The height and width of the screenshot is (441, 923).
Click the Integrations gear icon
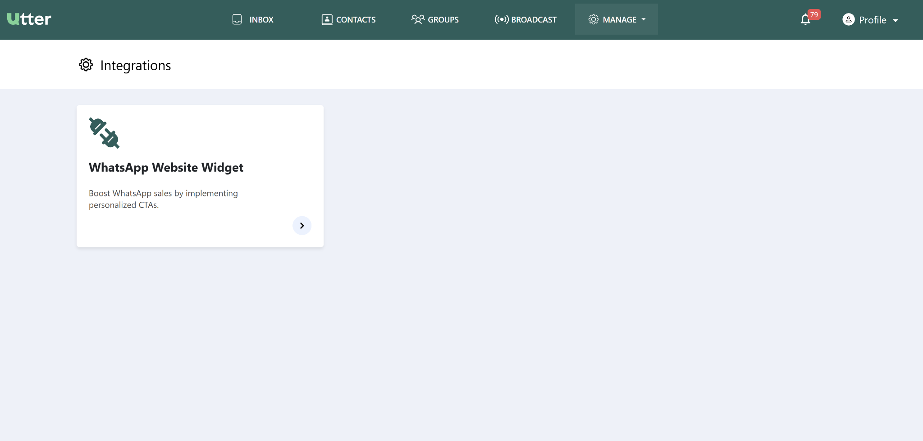click(x=86, y=65)
